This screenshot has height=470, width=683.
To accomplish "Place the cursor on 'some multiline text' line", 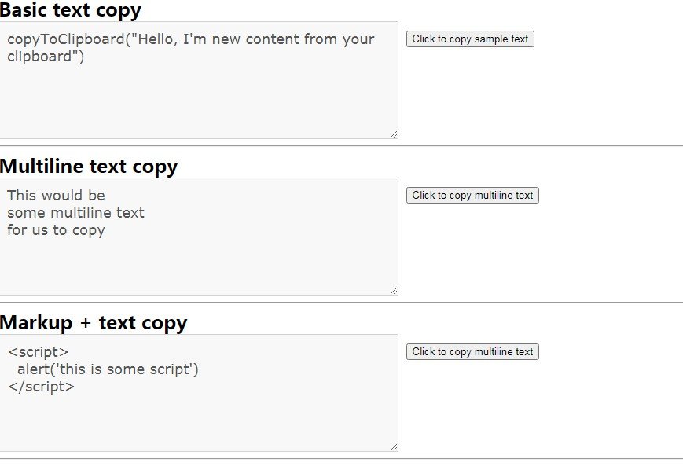I will (75, 212).
